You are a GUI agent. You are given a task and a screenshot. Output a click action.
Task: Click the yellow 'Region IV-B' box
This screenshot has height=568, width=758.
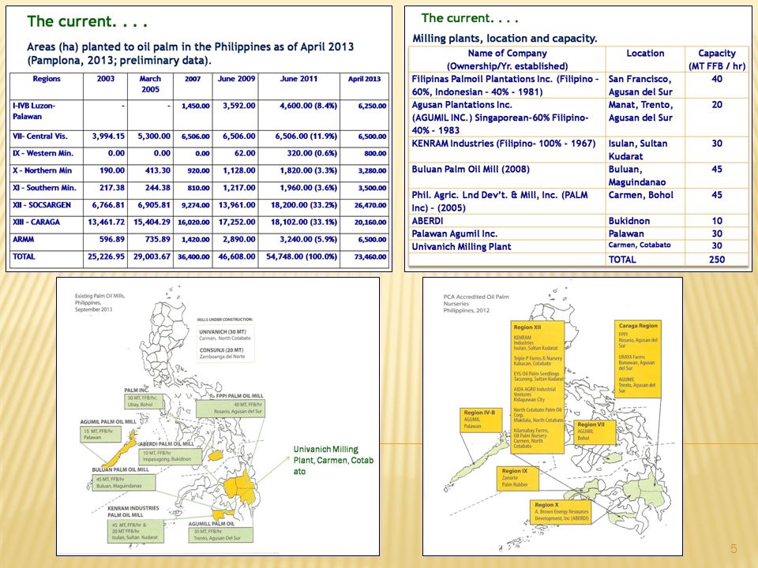click(x=480, y=420)
